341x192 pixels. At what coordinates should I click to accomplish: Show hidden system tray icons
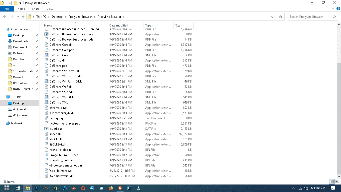pyautogui.click(x=294, y=188)
